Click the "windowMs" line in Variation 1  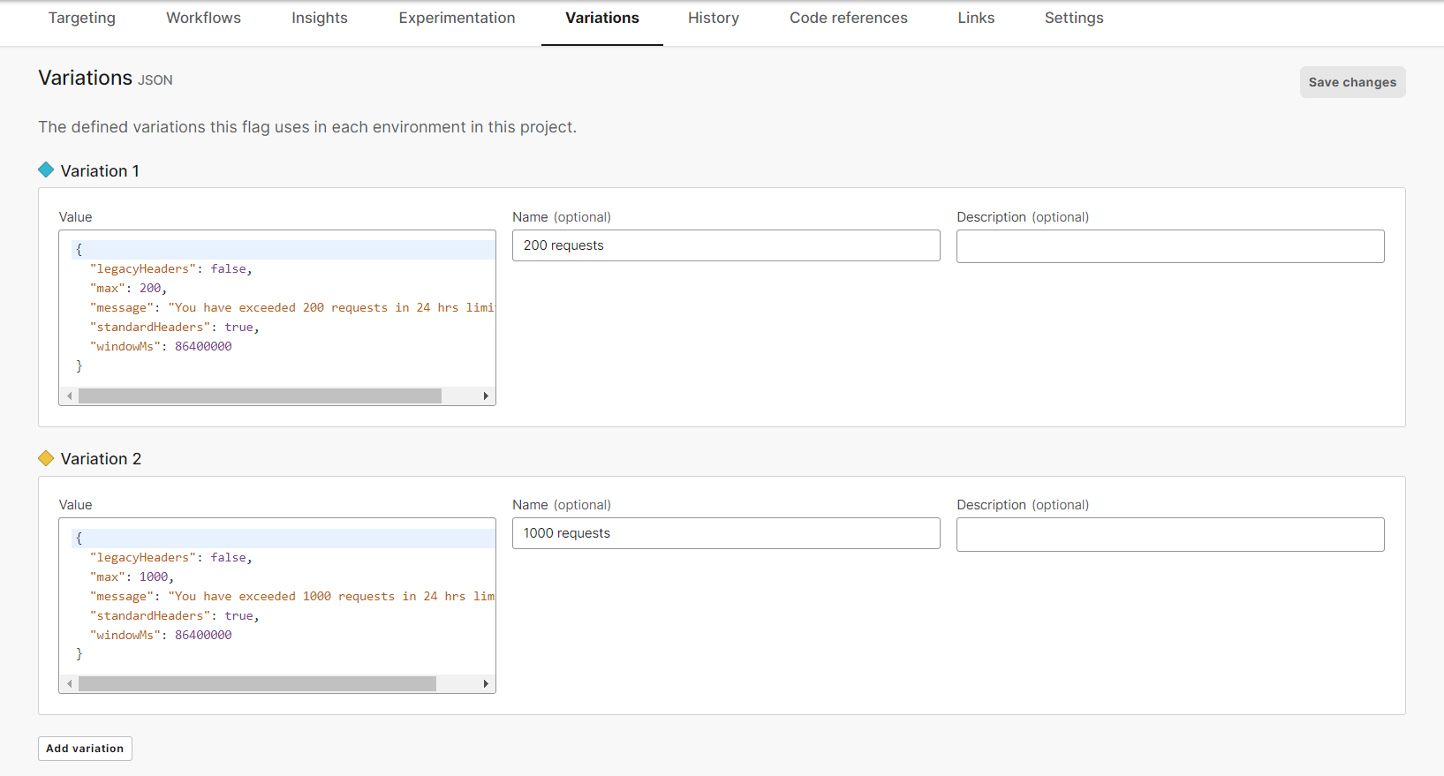tap(161, 347)
